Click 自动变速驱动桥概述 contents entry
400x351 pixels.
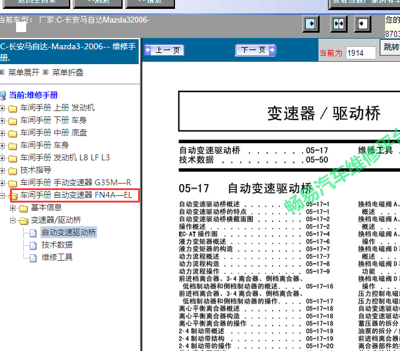pyautogui.click(x=210, y=204)
